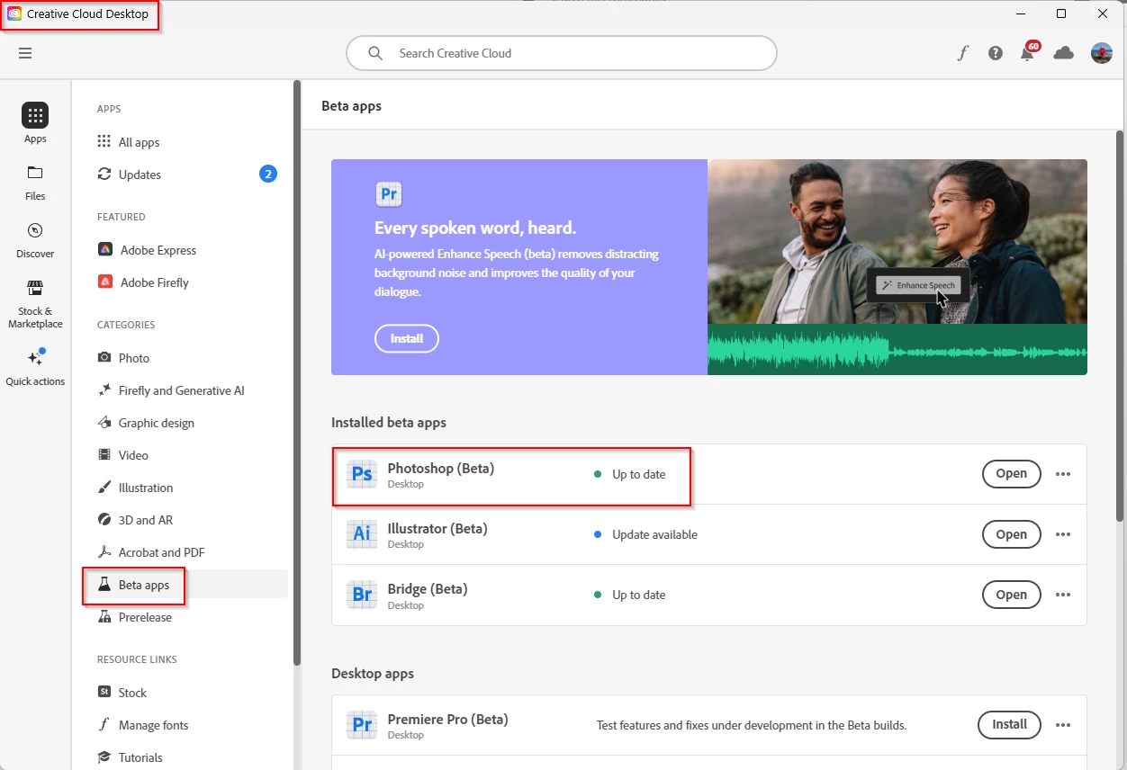Open Files in left rail
This screenshot has height=770, width=1127.
pyautogui.click(x=35, y=183)
